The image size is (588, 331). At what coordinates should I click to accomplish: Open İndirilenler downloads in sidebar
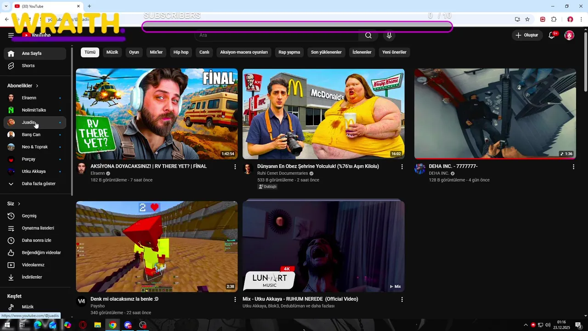(35, 277)
